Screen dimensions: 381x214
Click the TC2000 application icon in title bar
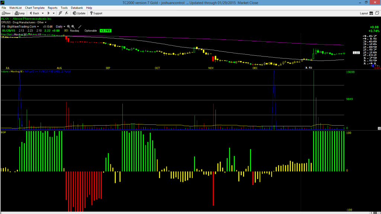[x=3, y=3]
